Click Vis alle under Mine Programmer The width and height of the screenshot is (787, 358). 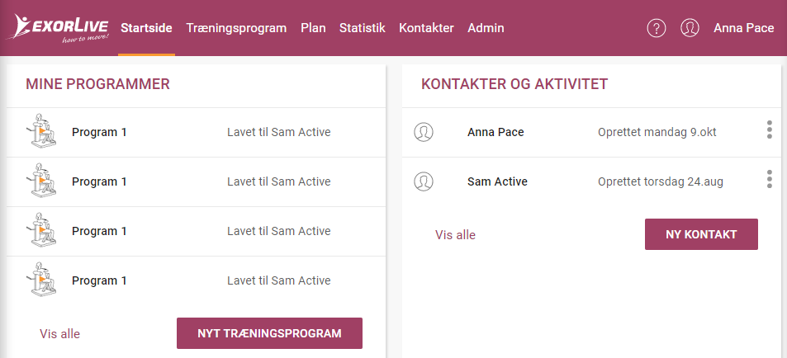click(59, 334)
